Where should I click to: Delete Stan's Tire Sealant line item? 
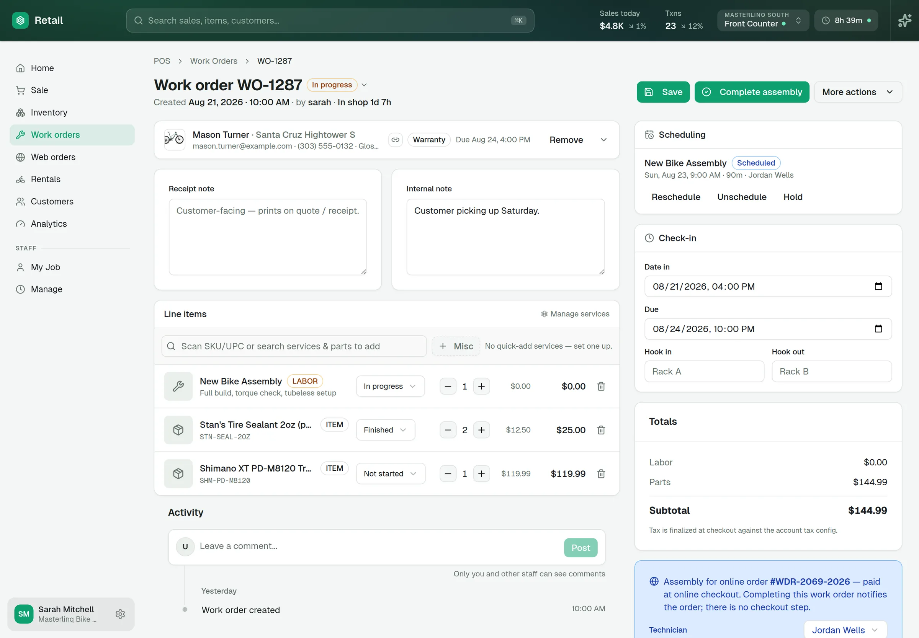[601, 430]
